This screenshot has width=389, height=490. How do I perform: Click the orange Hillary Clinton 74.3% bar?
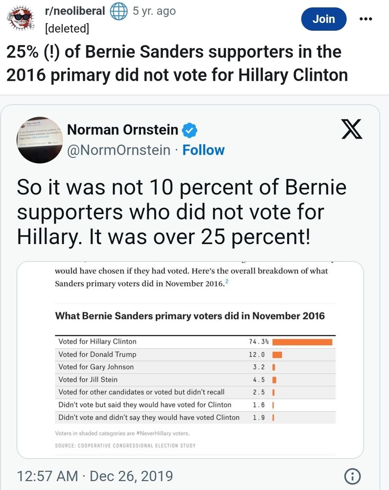tap(302, 342)
